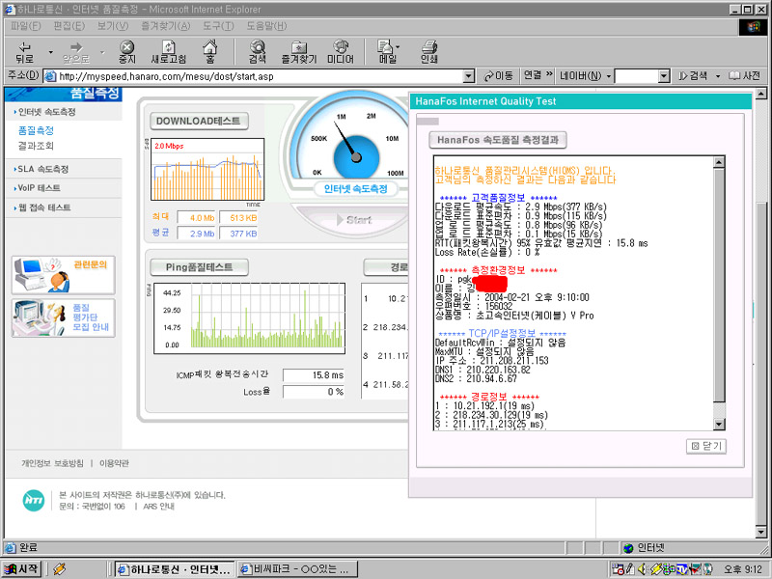Click the quick launch icon beside Start

(x=60, y=569)
